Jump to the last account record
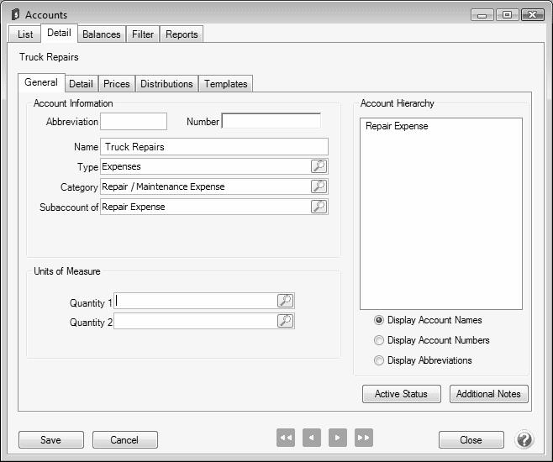 [x=363, y=438]
